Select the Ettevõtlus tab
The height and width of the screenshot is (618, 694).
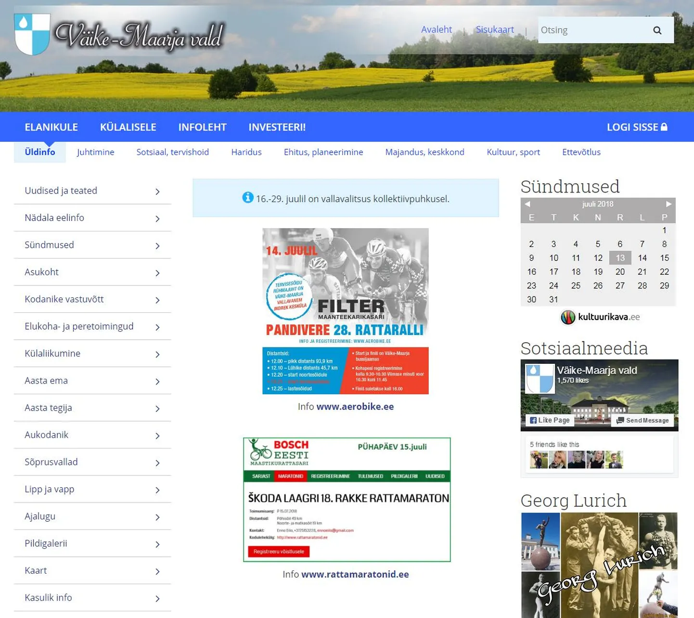[x=581, y=152]
